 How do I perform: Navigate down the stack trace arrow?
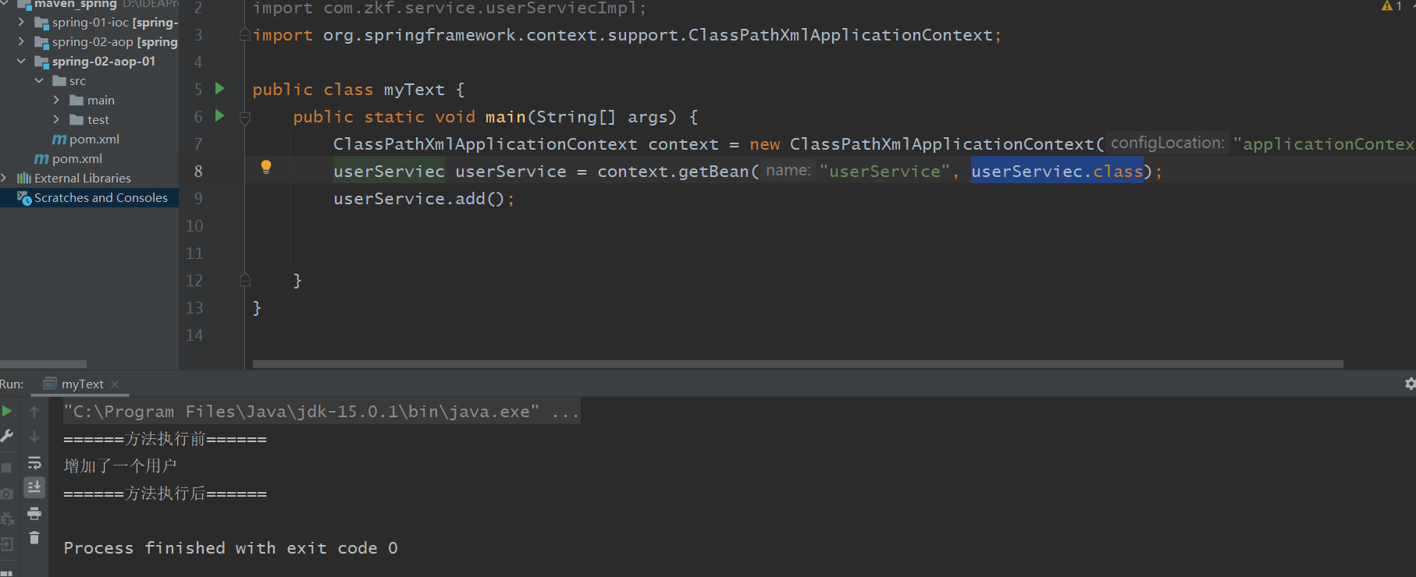pos(34,437)
